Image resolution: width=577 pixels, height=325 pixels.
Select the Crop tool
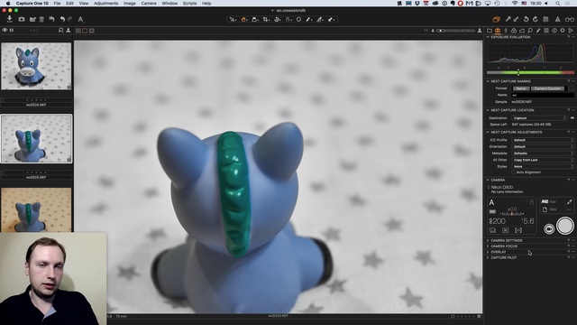pyautogui.click(x=266, y=20)
